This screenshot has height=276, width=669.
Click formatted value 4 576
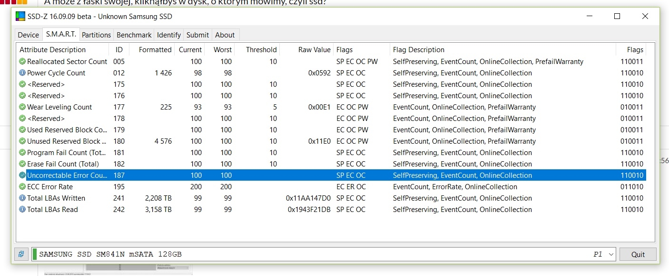(163, 141)
